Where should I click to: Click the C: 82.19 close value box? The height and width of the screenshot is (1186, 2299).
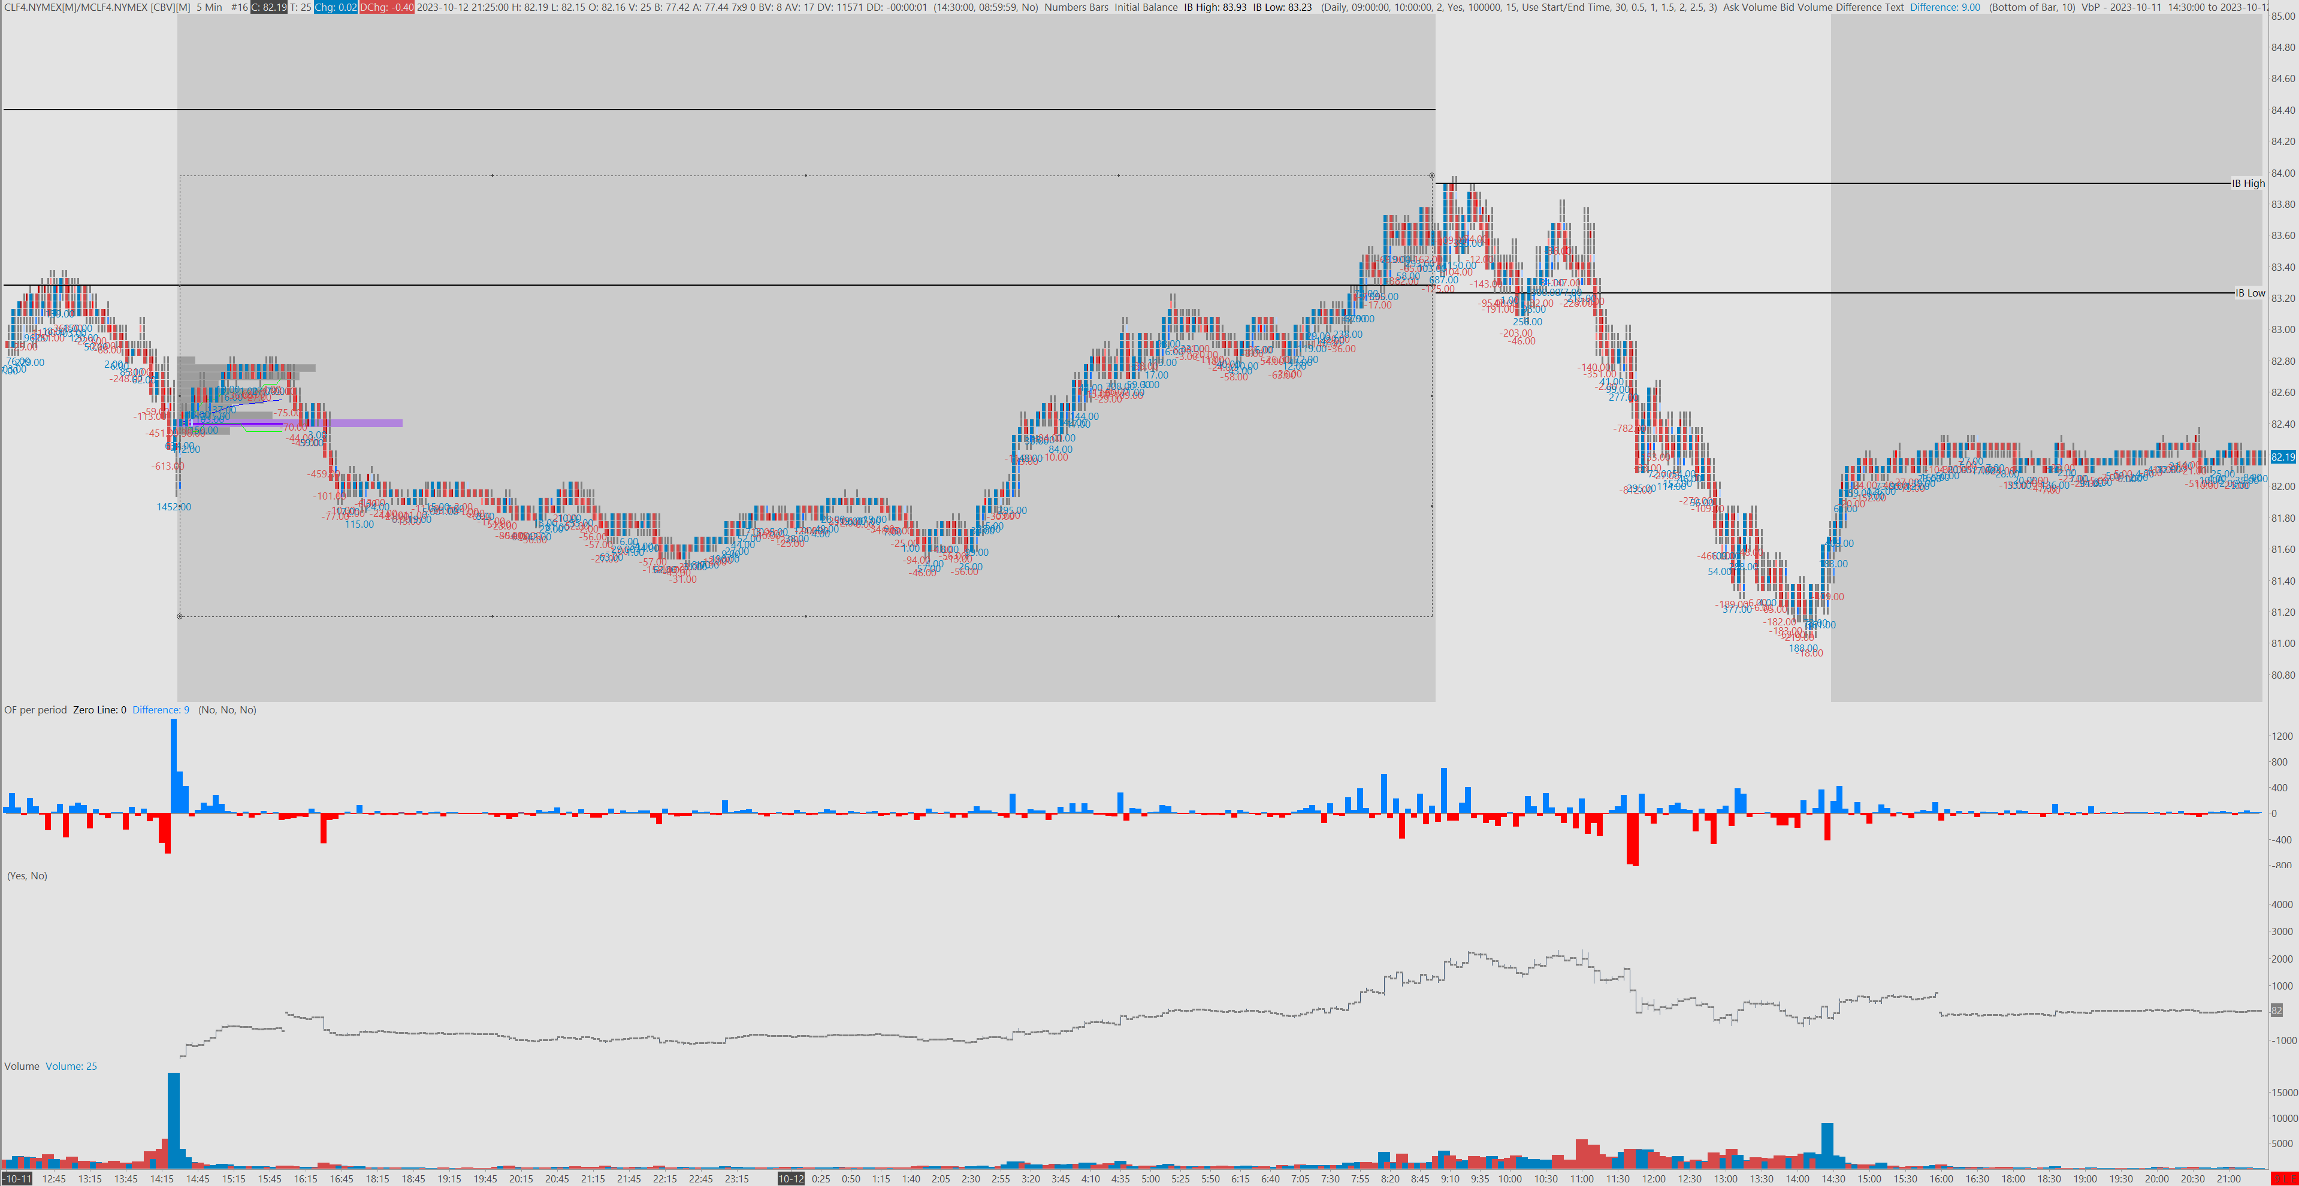click(x=268, y=7)
